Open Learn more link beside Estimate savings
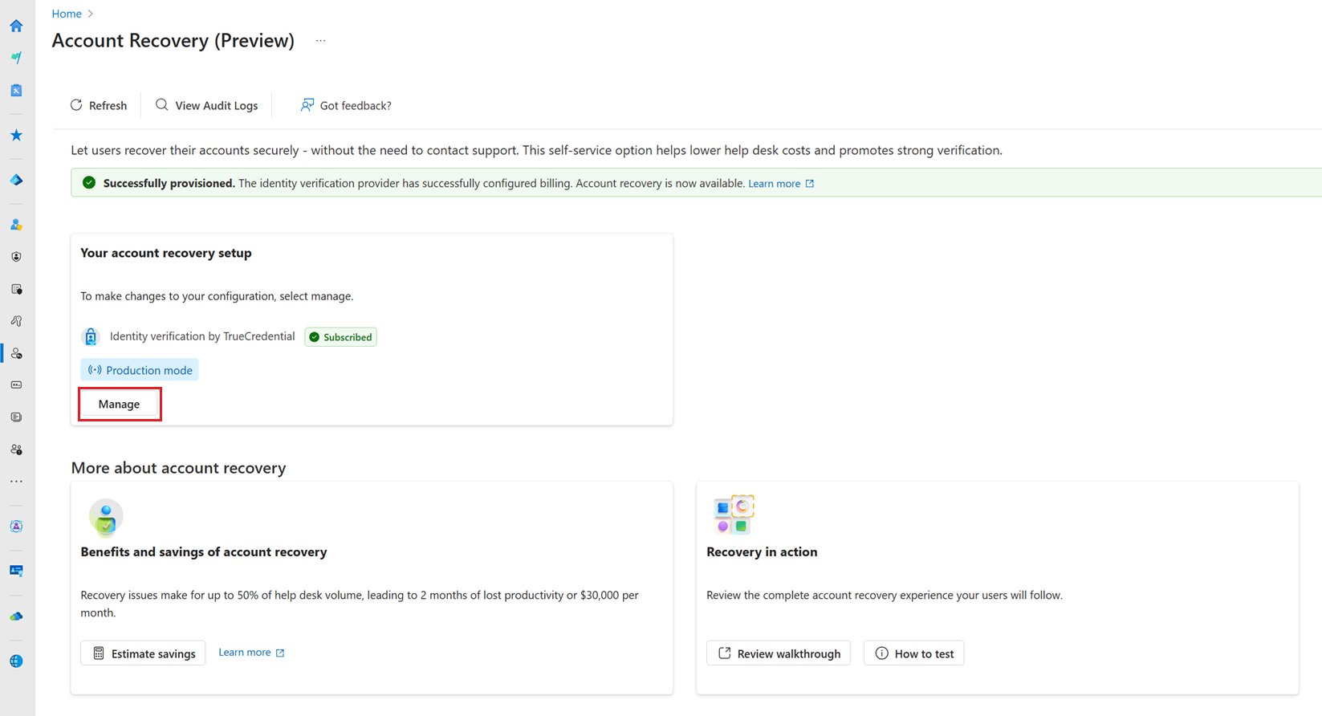Image resolution: width=1322 pixels, height=716 pixels. pos(251,653)
